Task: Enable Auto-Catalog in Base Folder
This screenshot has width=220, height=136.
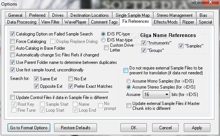Action: [12, 48]
